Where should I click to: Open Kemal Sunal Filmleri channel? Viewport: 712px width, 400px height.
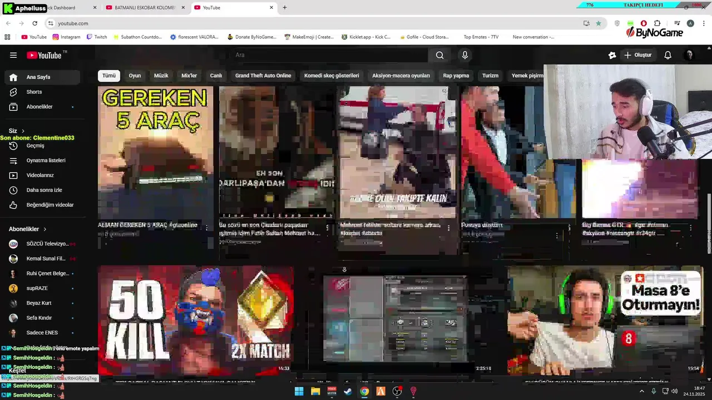tap(43, 259)
